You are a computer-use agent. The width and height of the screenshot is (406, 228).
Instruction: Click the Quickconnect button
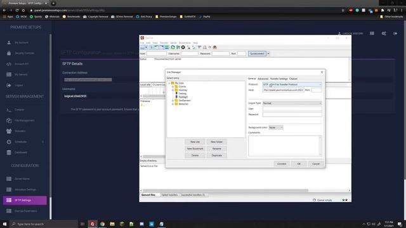pos(257,53)
